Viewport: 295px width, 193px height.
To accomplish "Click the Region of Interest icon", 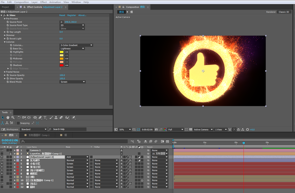I will [x=186, y=130].
